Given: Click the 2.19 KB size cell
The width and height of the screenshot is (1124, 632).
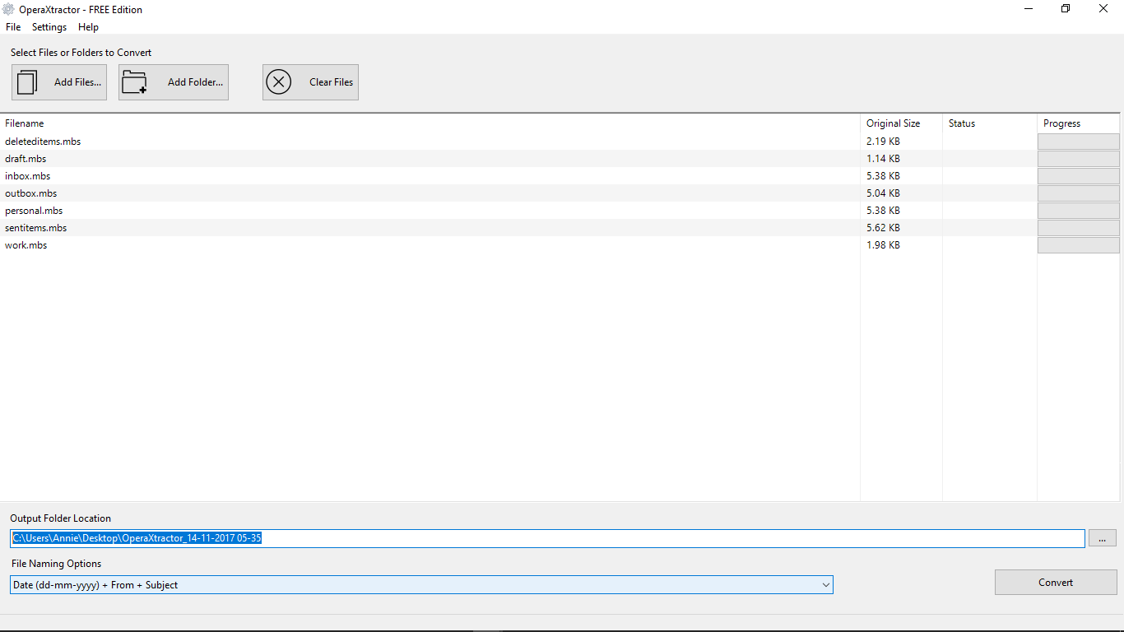Looking at the screenshot, I should coord(883,142).
